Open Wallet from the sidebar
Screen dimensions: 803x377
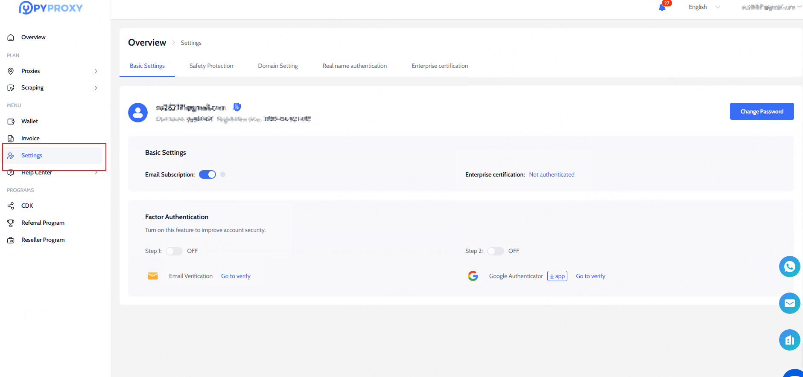(x=30, y=122)
